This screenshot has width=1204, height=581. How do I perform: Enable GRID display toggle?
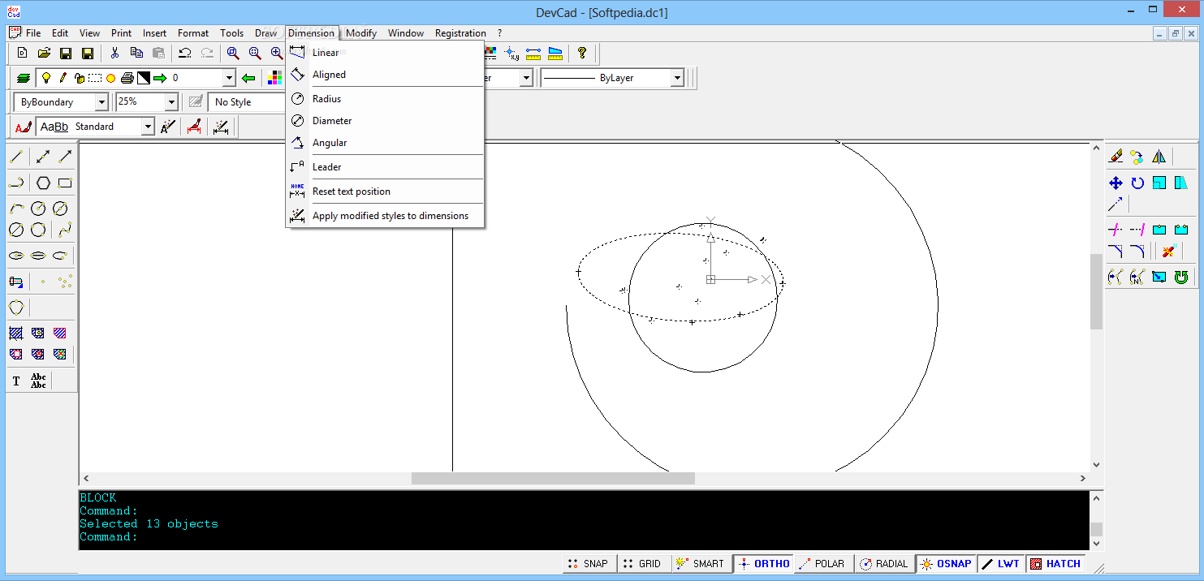pyautogui.click(x=641, y=564)
